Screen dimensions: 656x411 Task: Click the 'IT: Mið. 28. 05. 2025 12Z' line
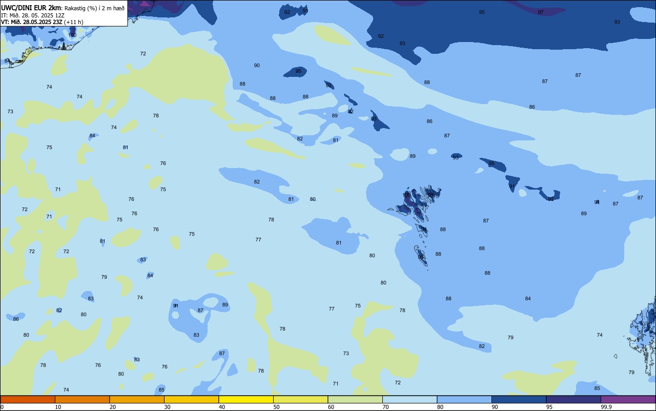[x=33, y=15]
